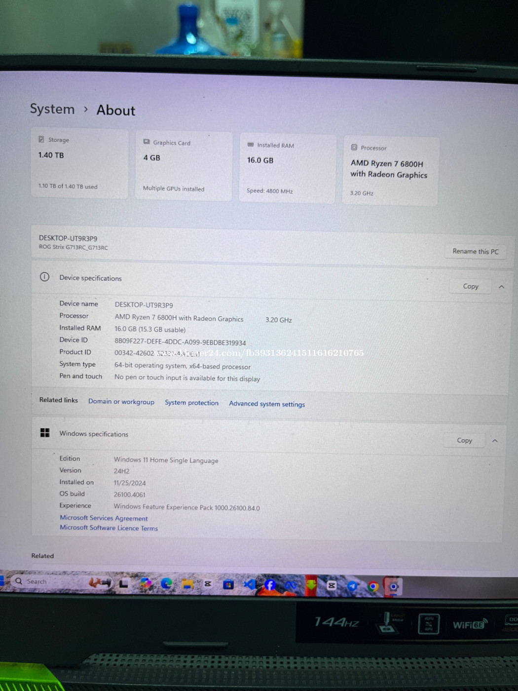518x691 pixels.
Task: Open Visual Studio Code taskbar icon
Action: click(249, 585)
